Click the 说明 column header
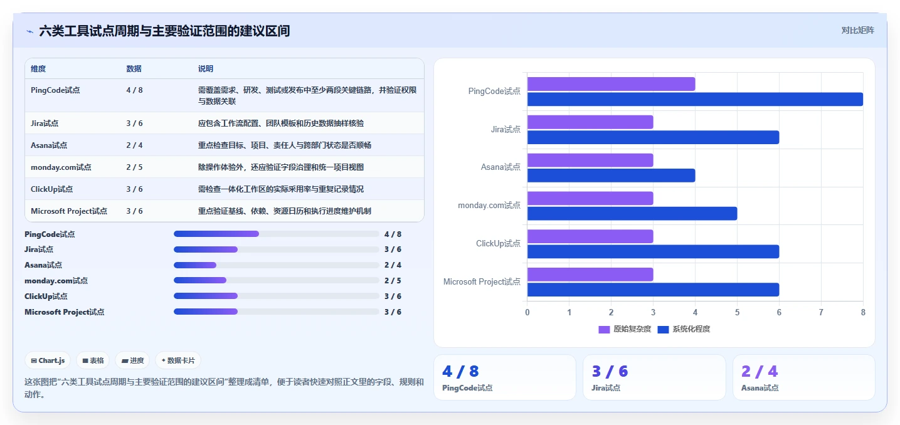This screenshot has width=900, height=425. [x=206, y=69]
